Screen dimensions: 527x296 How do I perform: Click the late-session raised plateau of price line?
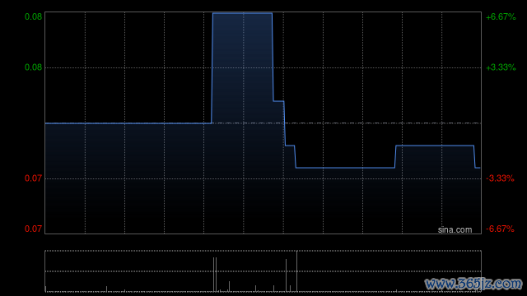coord(435,146)
